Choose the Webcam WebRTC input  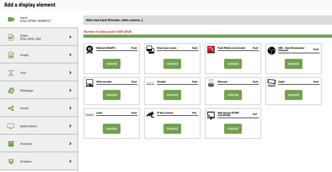(112, 64)
